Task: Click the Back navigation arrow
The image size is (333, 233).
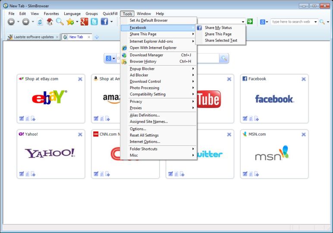Action: point(11,22)
